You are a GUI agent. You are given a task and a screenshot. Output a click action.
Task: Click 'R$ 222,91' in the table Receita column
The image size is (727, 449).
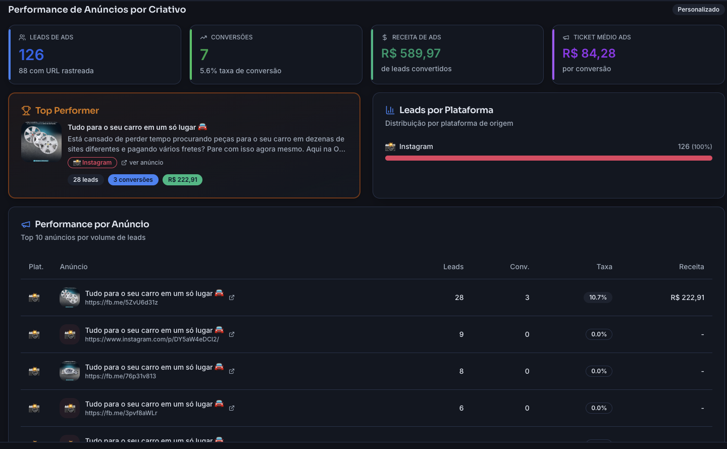coord(688,297)
